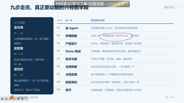Click step number 01
This screenshot has width=184, height=103.
[x=58, y=28]
